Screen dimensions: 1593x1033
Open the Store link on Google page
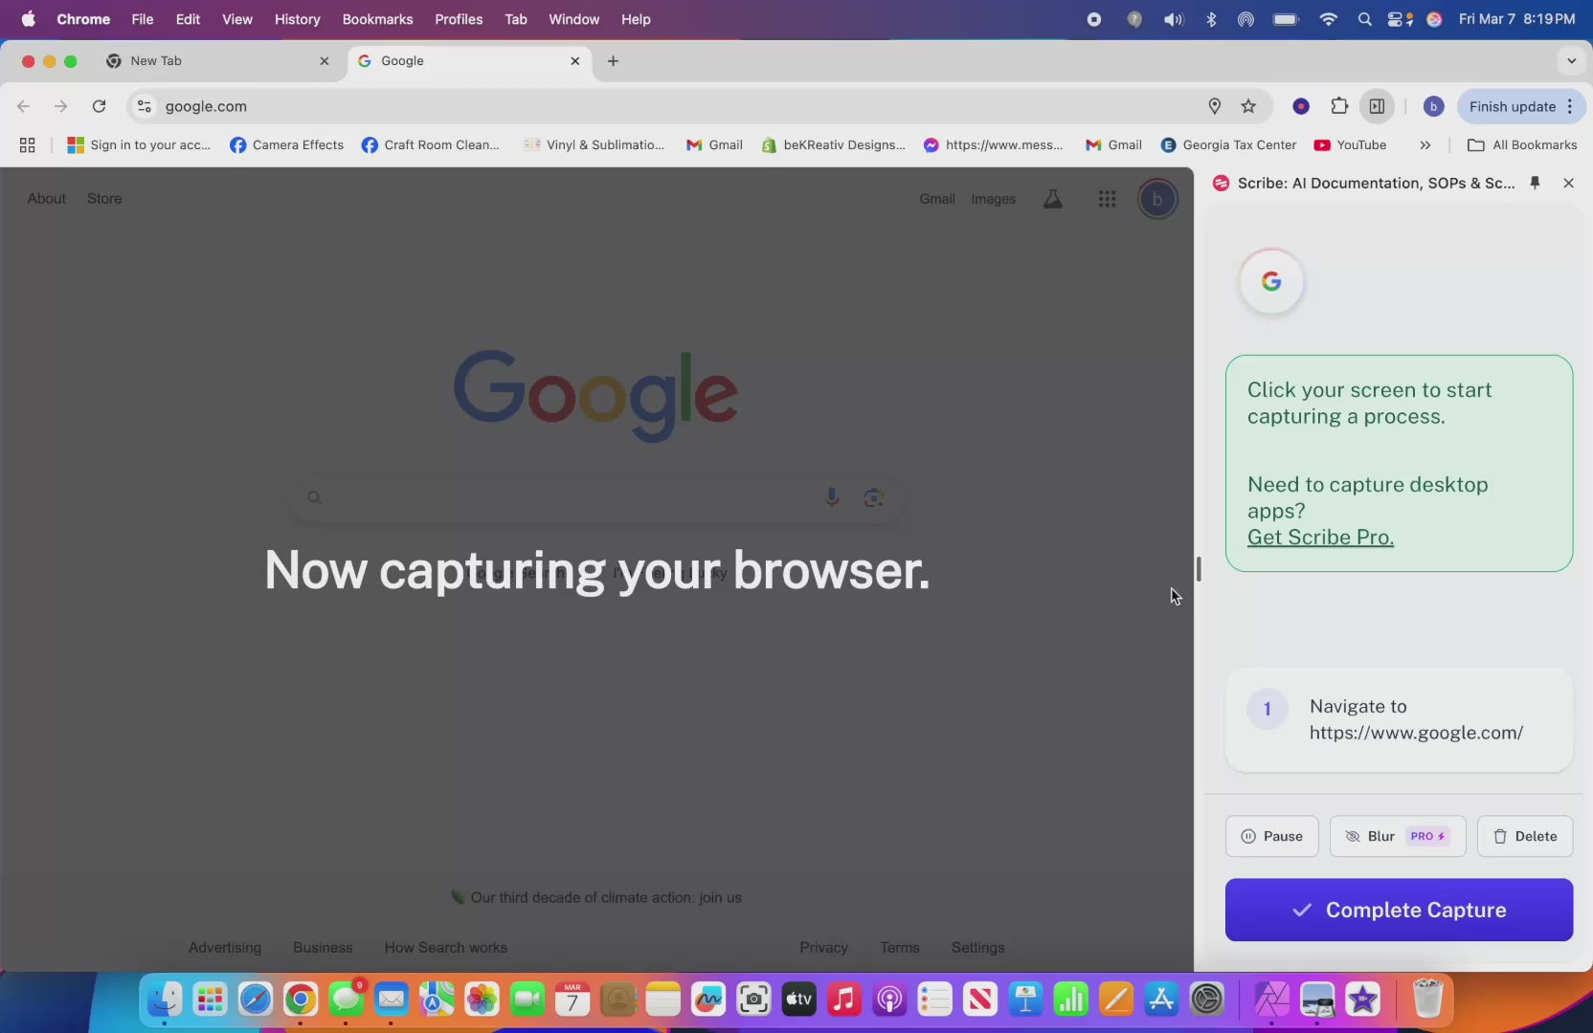point(104,199)
